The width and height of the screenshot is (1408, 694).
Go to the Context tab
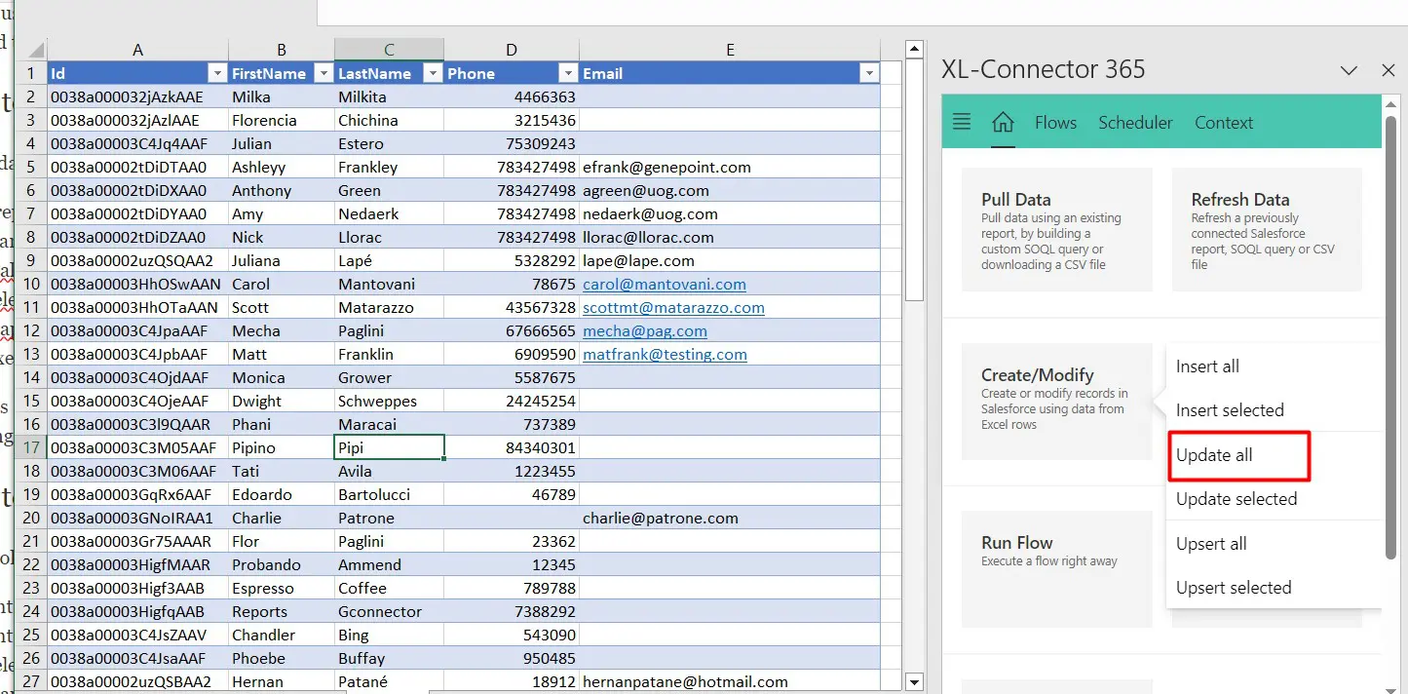click(1224, 123)
